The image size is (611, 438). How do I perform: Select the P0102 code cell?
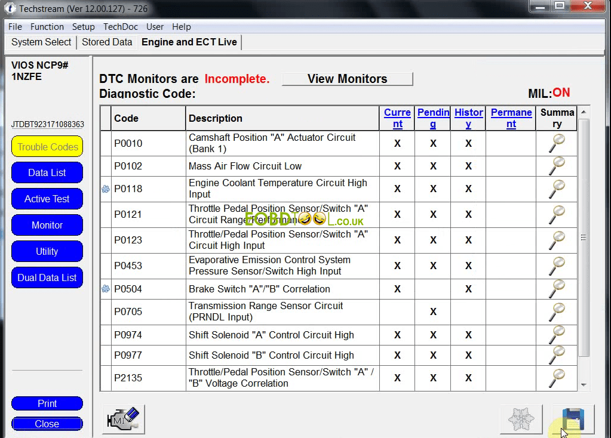point(149,166)
